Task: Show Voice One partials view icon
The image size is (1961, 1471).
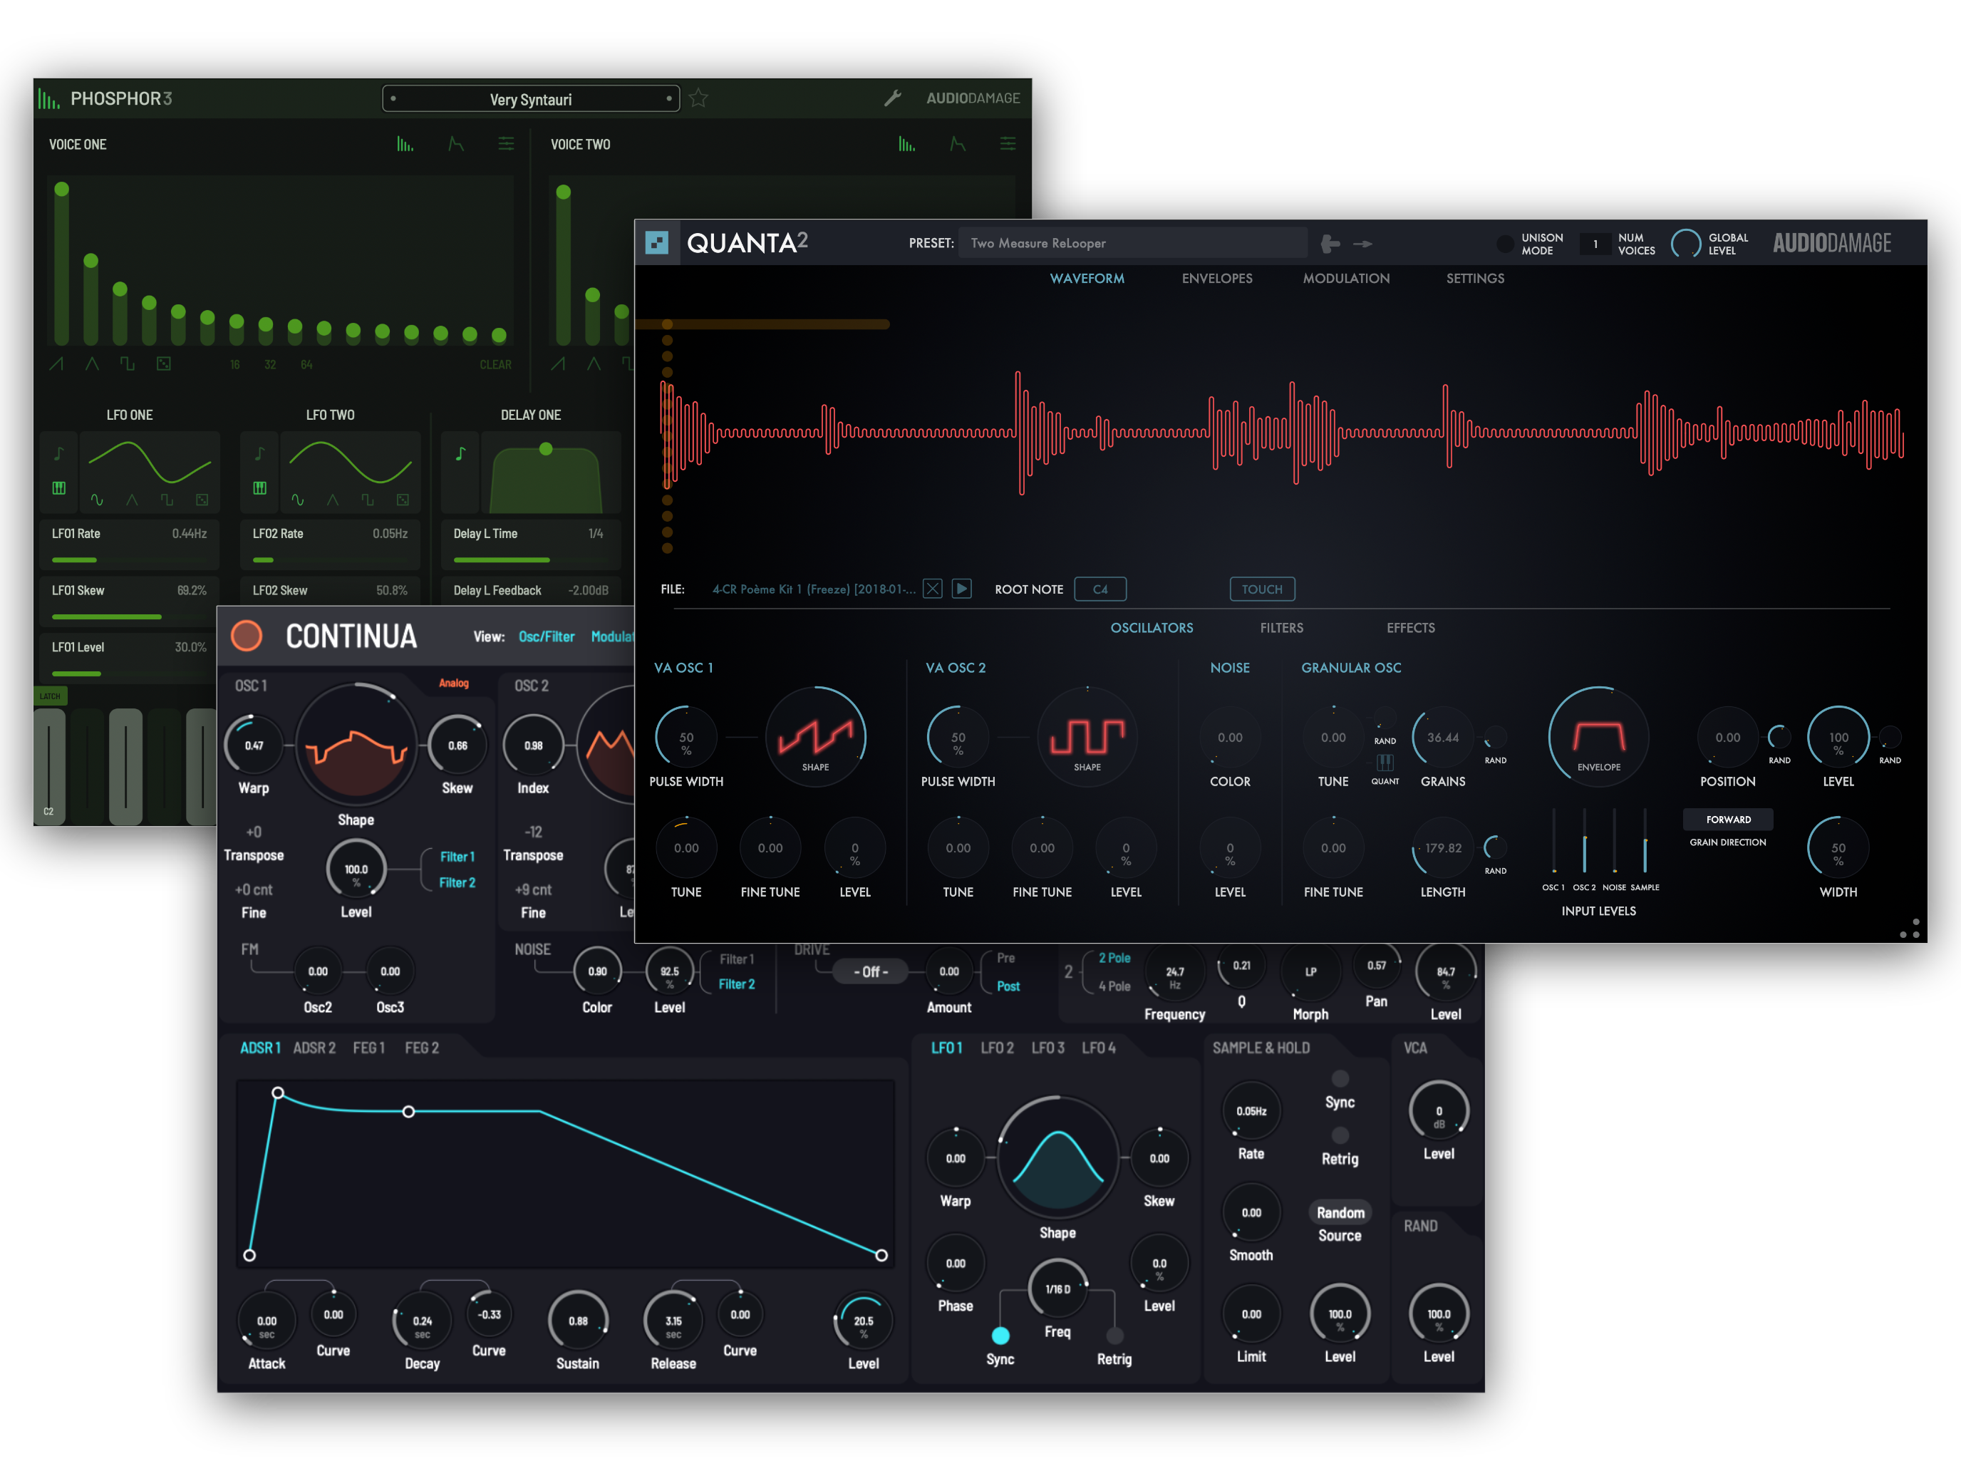Action: point(405,145)
